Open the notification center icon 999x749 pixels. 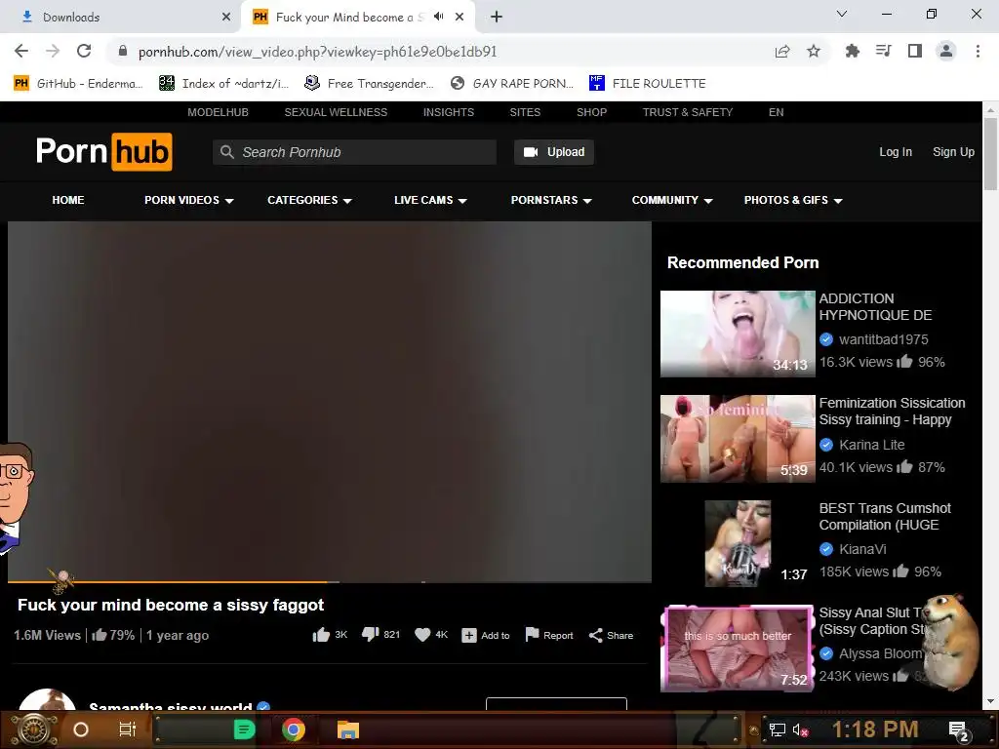coord(959,731)
